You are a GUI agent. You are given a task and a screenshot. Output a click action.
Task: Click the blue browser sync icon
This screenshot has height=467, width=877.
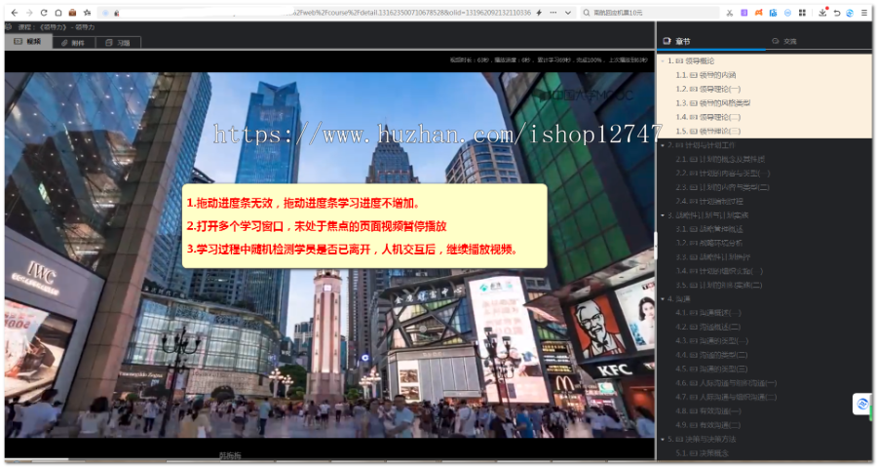pos(850,13)
